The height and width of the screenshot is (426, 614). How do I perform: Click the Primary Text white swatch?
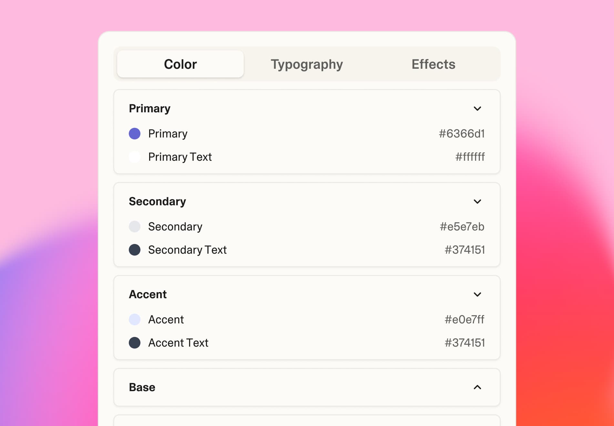(135, 157)
